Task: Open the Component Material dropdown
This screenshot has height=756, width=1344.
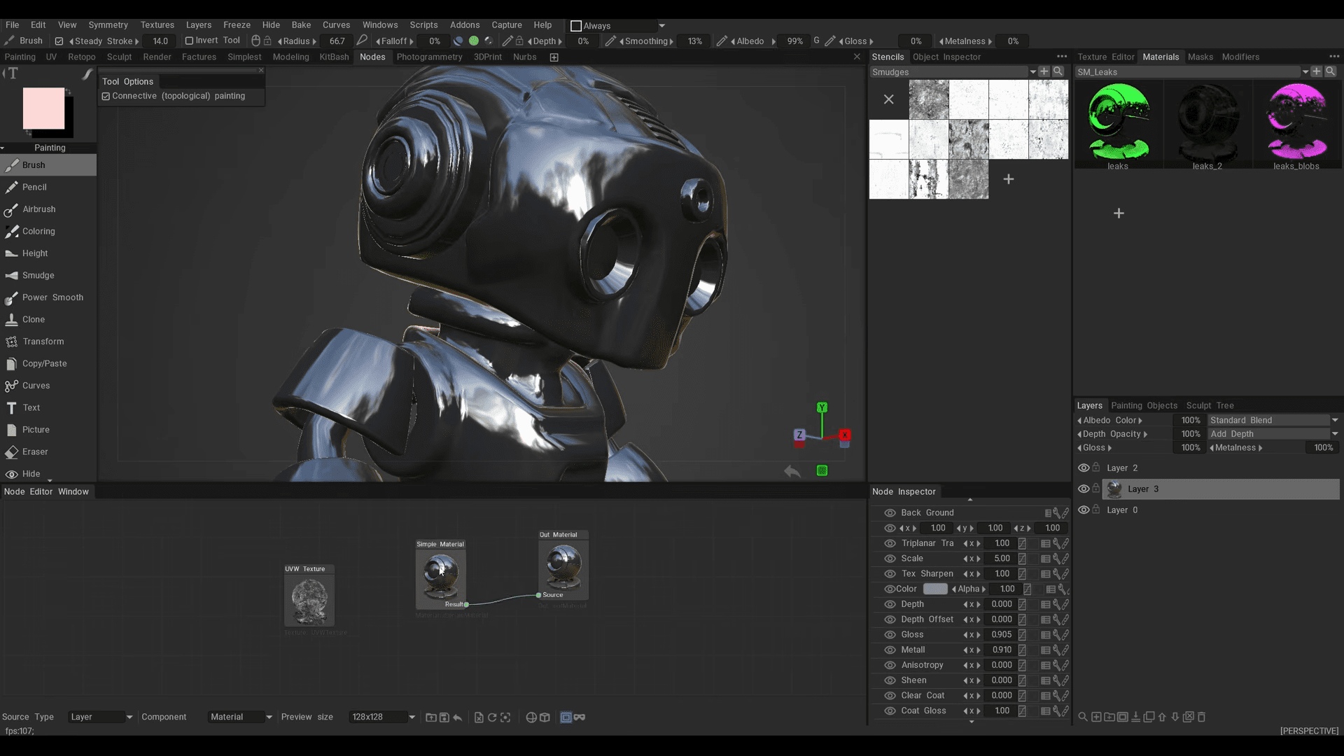Action: pyautogui.click(x=240, y=717)
